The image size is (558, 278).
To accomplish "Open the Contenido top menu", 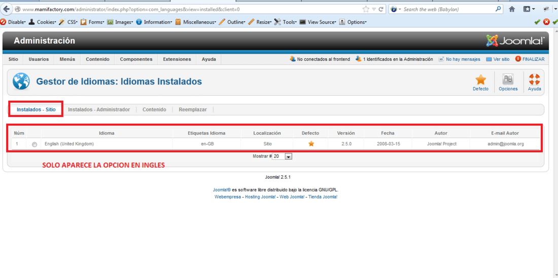I will [x=97, y=59].
